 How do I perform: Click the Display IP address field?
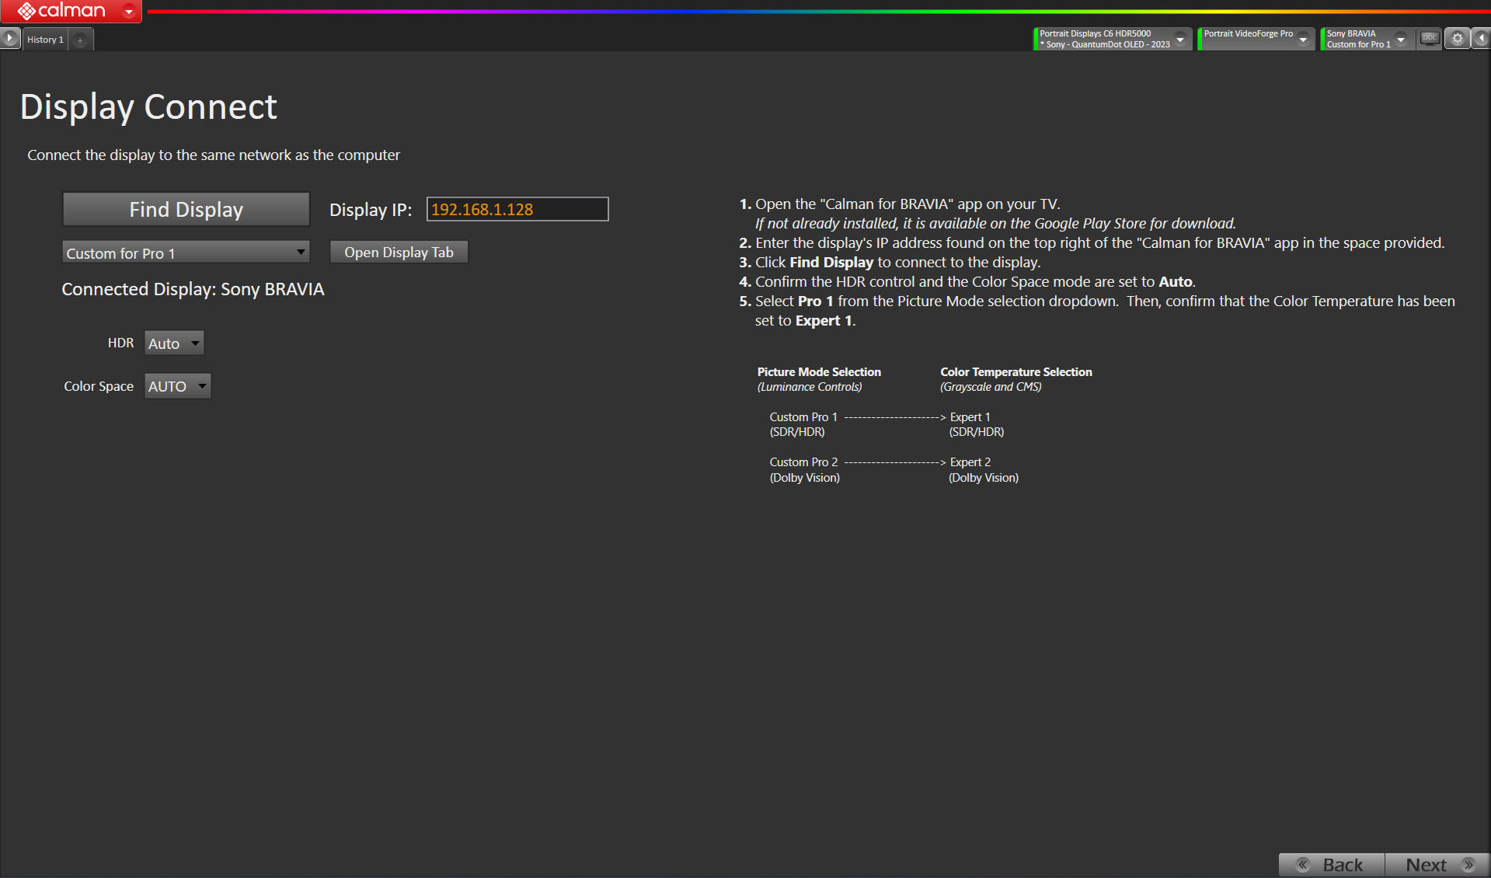pyautogui.click(x=517, y=210)
